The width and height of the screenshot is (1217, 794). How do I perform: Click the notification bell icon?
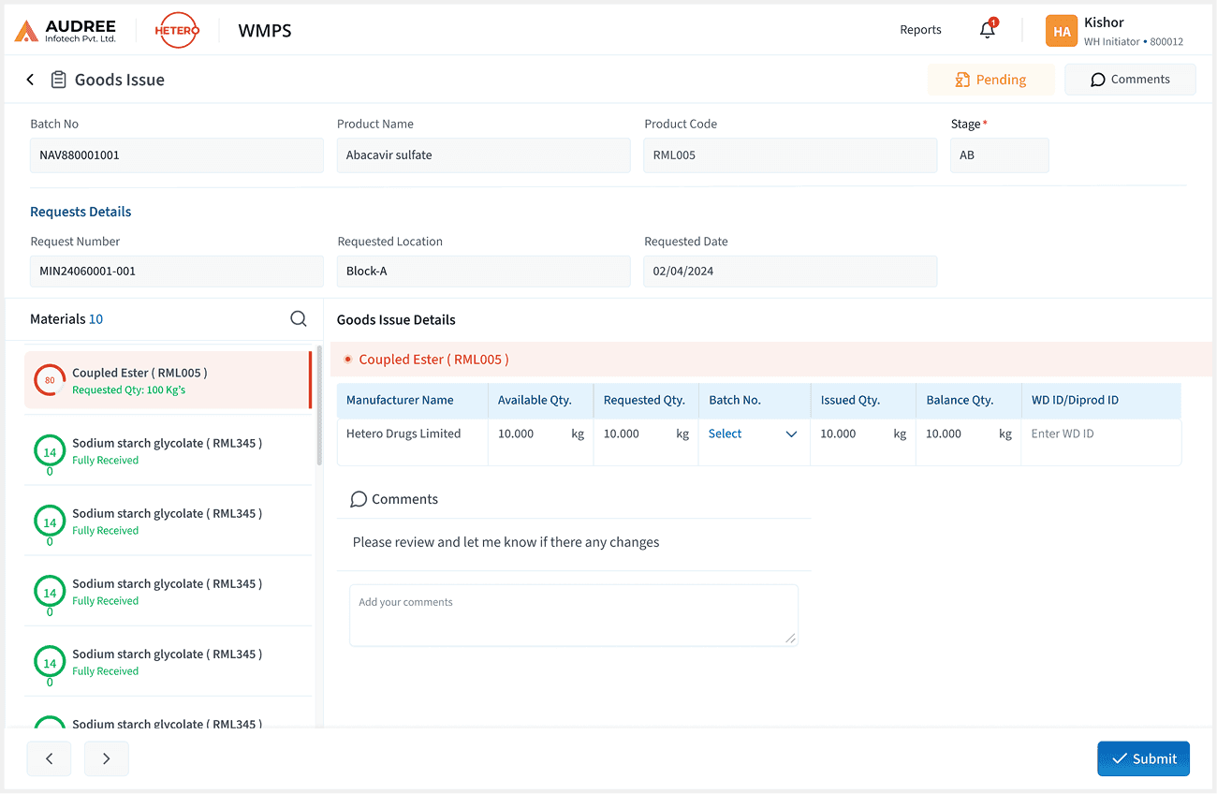[x=988, y=30]
